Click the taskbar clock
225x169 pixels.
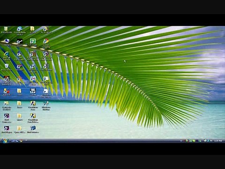(x=218, y=141)
